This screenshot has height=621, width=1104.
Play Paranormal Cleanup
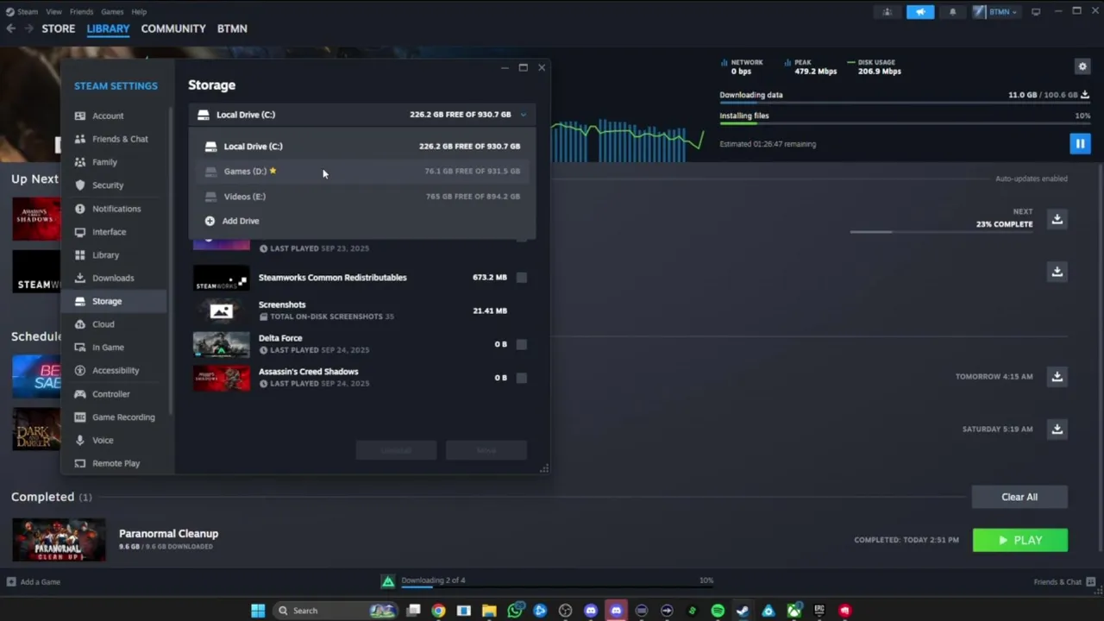1020,540
